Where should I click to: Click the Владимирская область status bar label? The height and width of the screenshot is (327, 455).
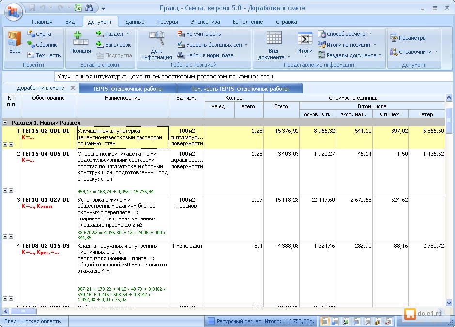coord(32,321)
